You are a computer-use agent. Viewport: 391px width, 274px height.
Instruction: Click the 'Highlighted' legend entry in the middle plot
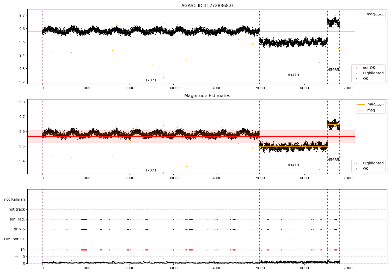click(373, 163)
